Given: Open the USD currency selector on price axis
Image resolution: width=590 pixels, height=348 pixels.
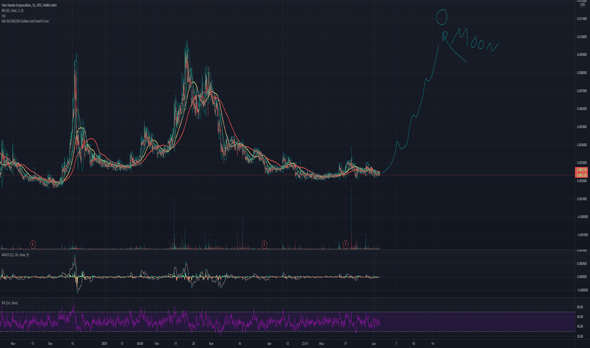Looking at the screenshot, I should (582, 5).
